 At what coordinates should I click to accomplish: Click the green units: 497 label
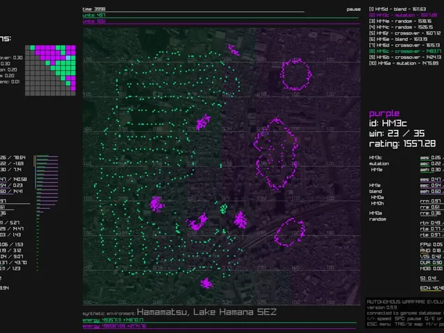[94, 15]
